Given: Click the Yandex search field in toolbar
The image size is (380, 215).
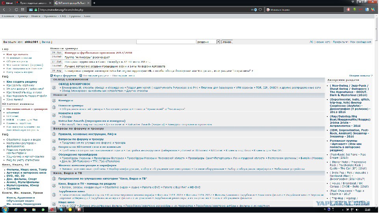Looking at the screenshot, I should pos(304,10).
